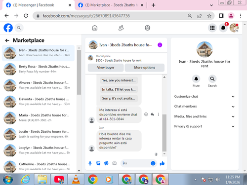
Task: Open the emoji picker smiley icon
Action: pyautogui.click(x=153, y=163)
